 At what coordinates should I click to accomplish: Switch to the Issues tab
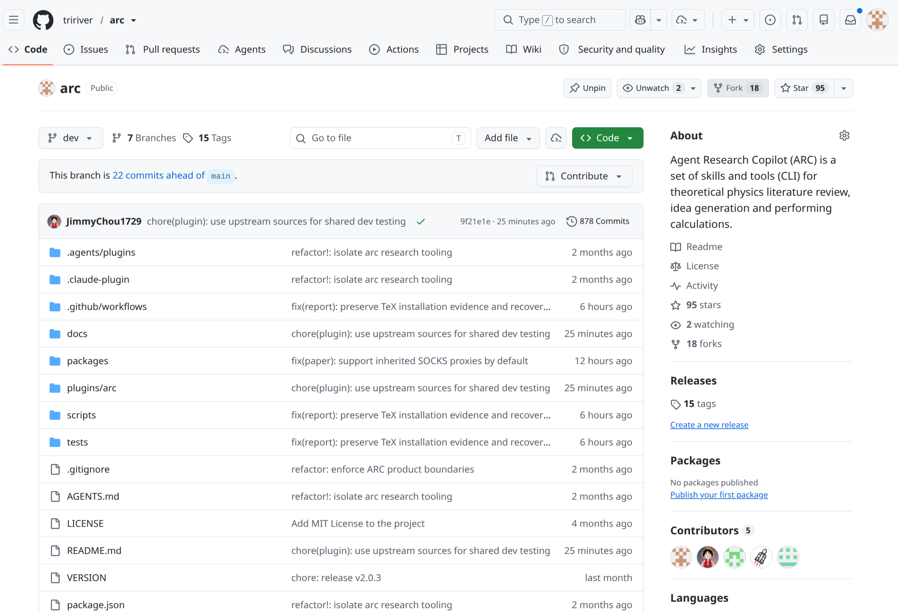[x=86, y=50]
